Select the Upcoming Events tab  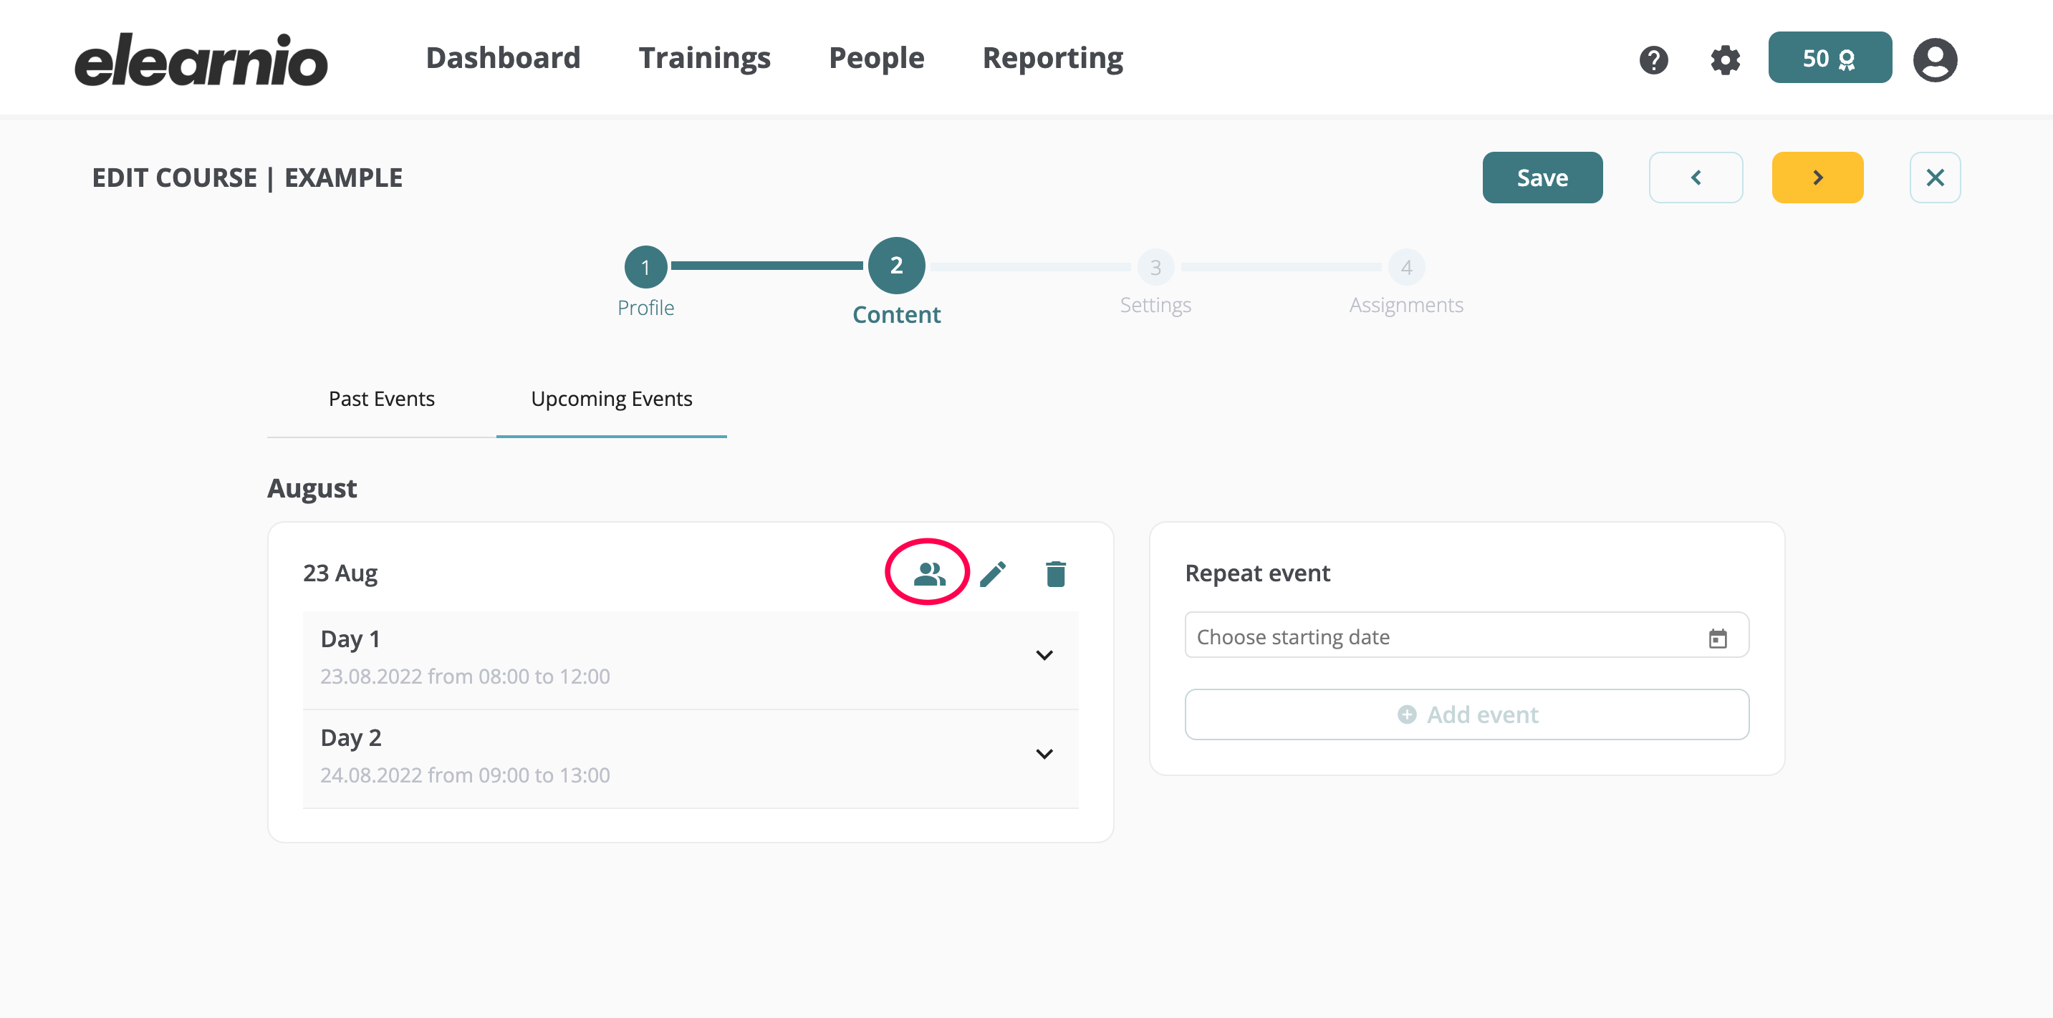(x=611, y=399)
